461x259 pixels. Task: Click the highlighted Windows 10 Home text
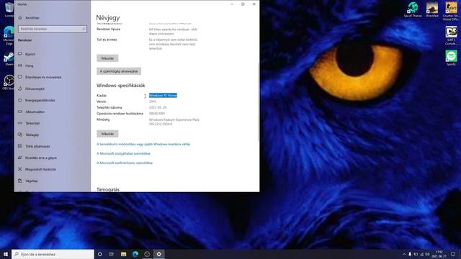[x=163, y=96]
